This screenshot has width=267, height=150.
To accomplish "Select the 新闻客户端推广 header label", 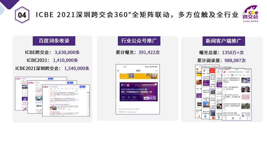I will [224, 41].
